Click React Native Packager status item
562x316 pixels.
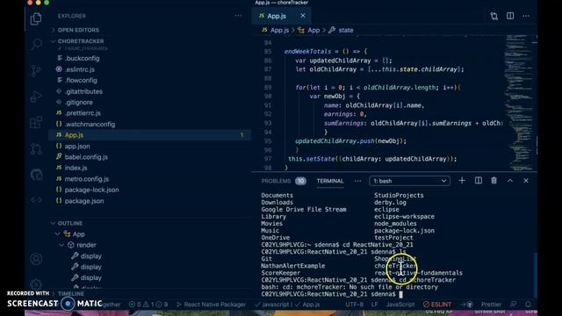[x=211, y=305]
